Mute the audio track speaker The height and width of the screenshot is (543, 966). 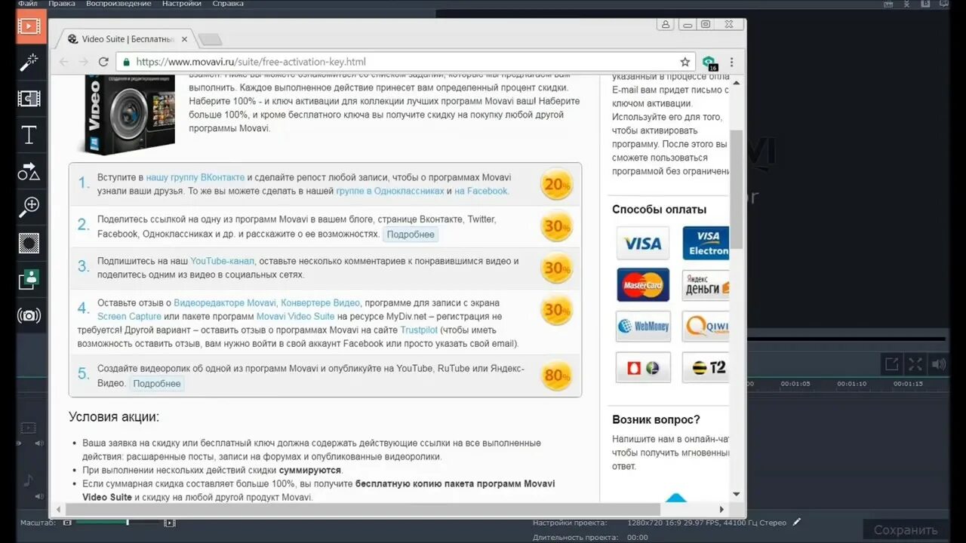coord(39,496)
